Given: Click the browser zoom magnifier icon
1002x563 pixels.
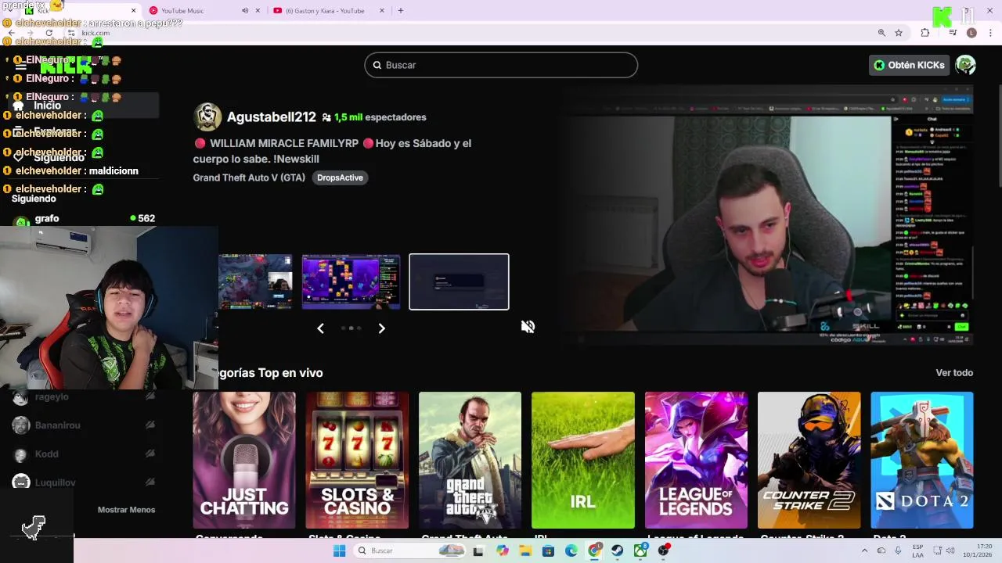Looking at the screenshot, I should click(881, 33).
